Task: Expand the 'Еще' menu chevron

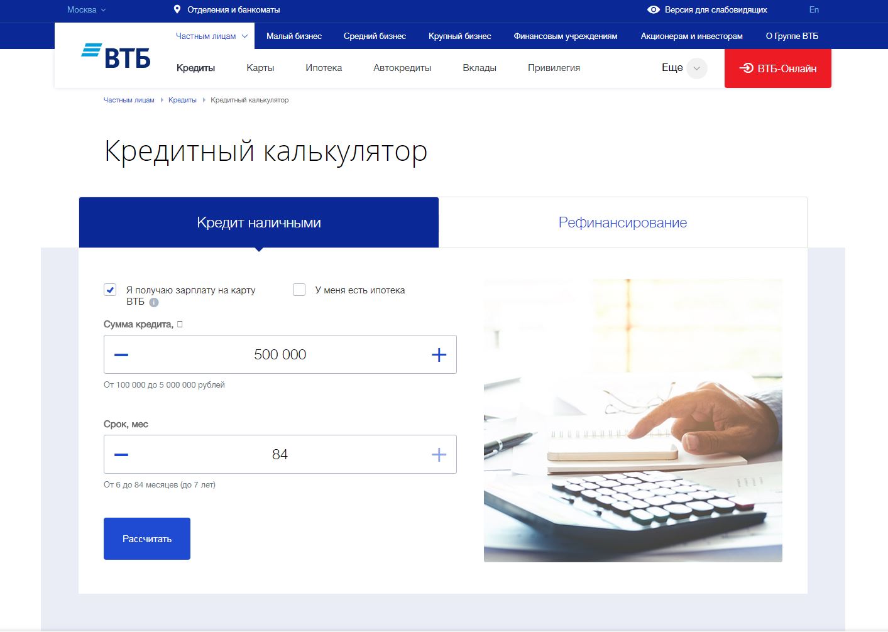Action: pos(696,68)
